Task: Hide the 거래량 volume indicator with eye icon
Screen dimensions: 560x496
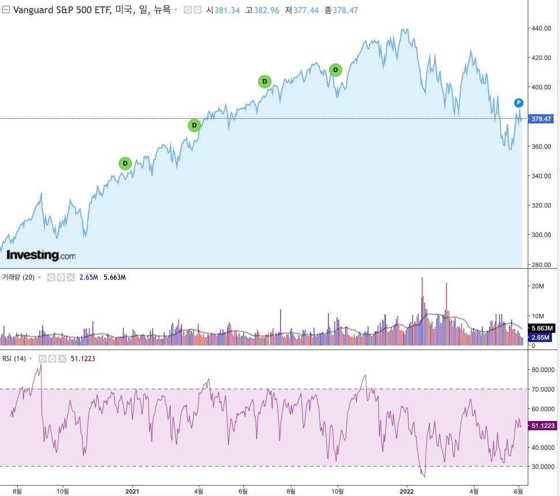Action: (51, 277)
